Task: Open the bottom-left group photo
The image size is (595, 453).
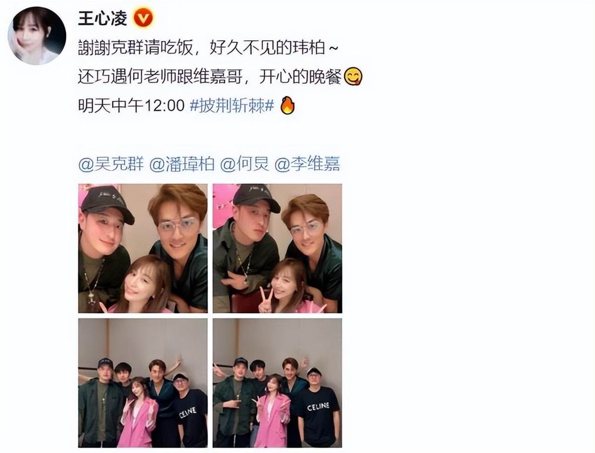Action: tap(143, 383)
